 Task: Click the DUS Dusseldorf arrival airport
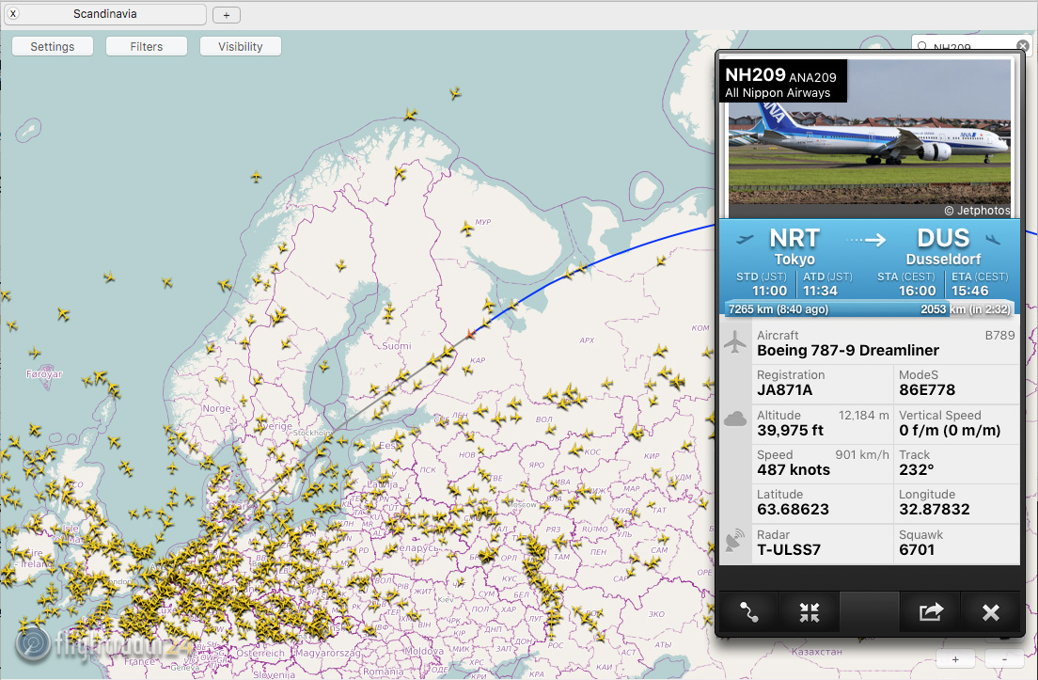click(x=943, y=246)
